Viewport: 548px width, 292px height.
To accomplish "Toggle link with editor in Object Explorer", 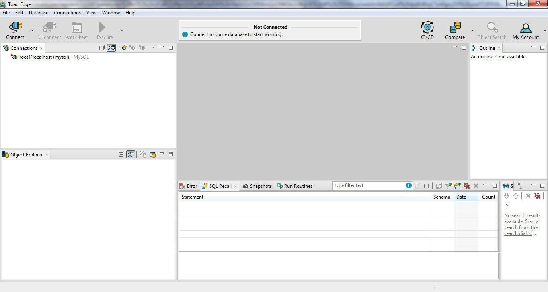I will (x=131, y=154).
